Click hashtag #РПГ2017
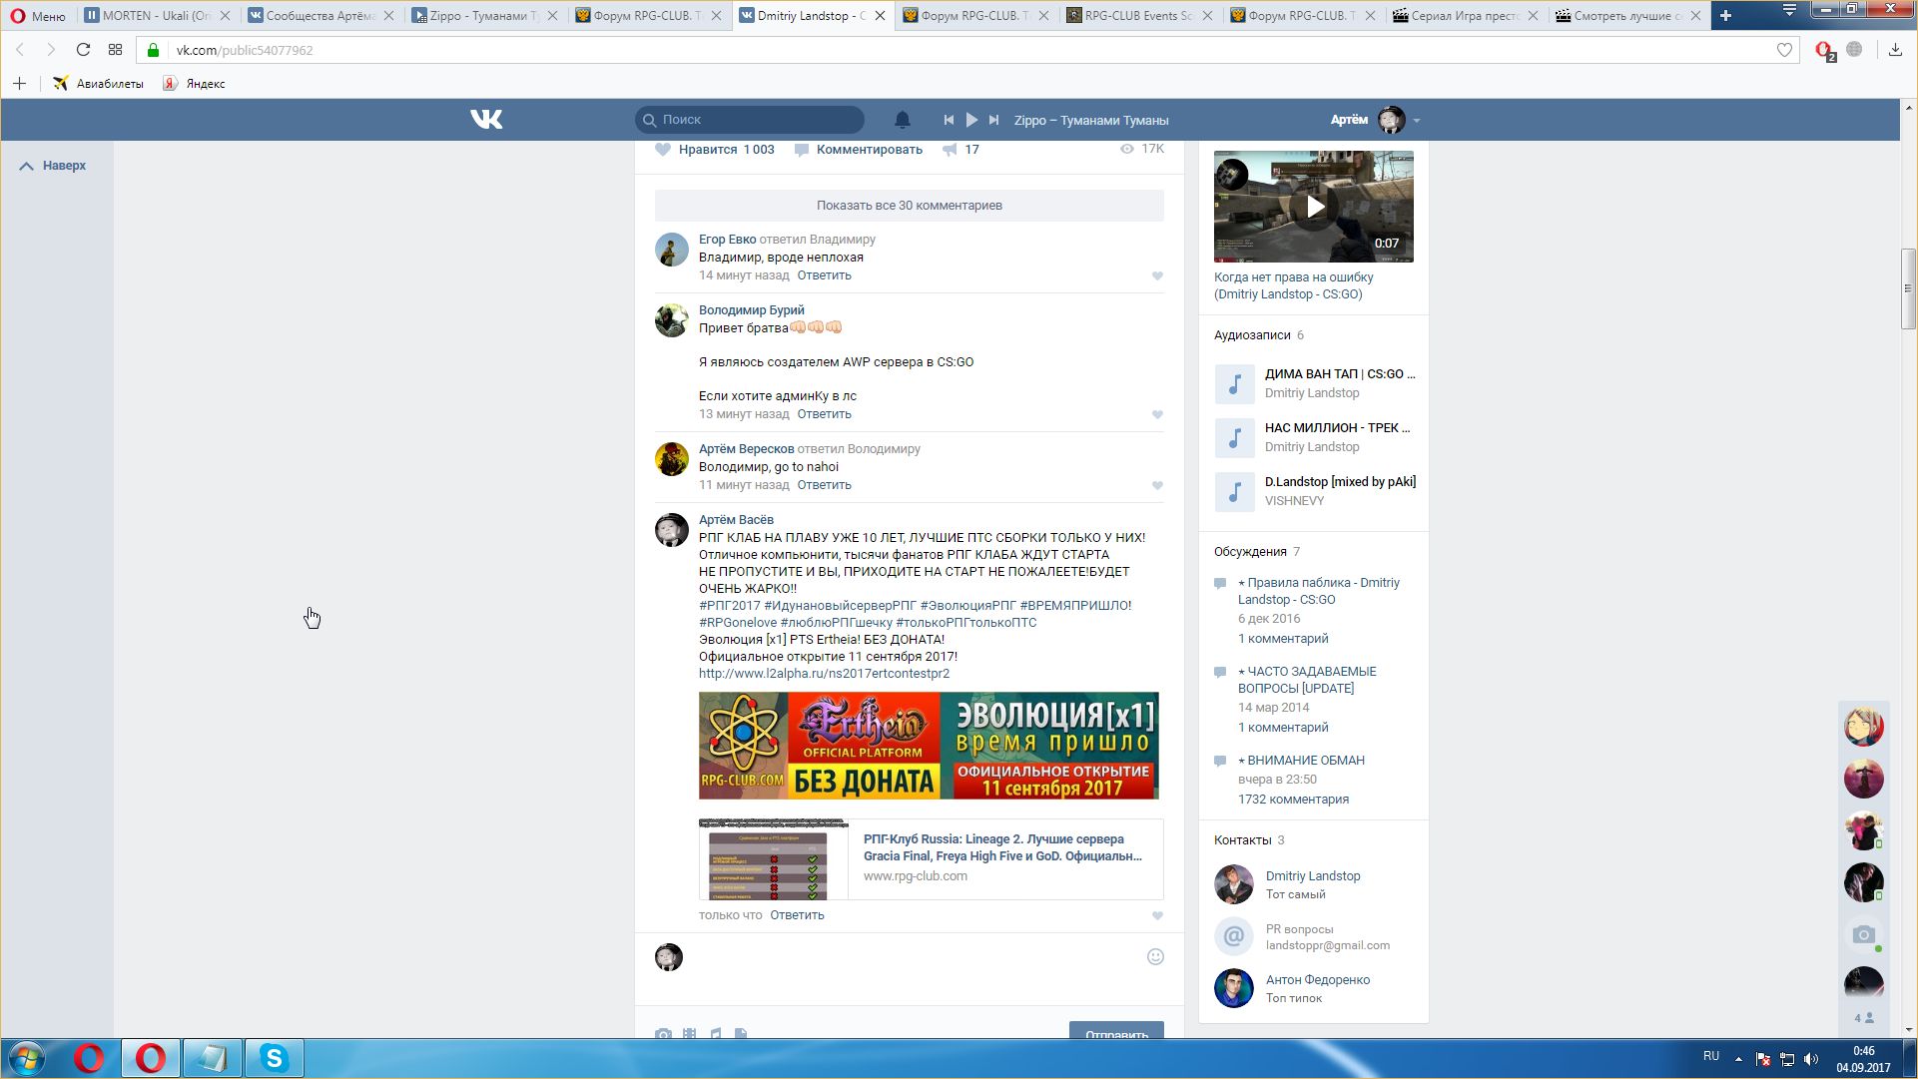Image resolution: width=1918 pixels, height=1079 pixels. 730,606
